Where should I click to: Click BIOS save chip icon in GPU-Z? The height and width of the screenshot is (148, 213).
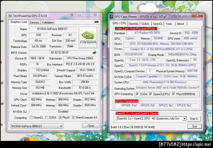[94, 52]
